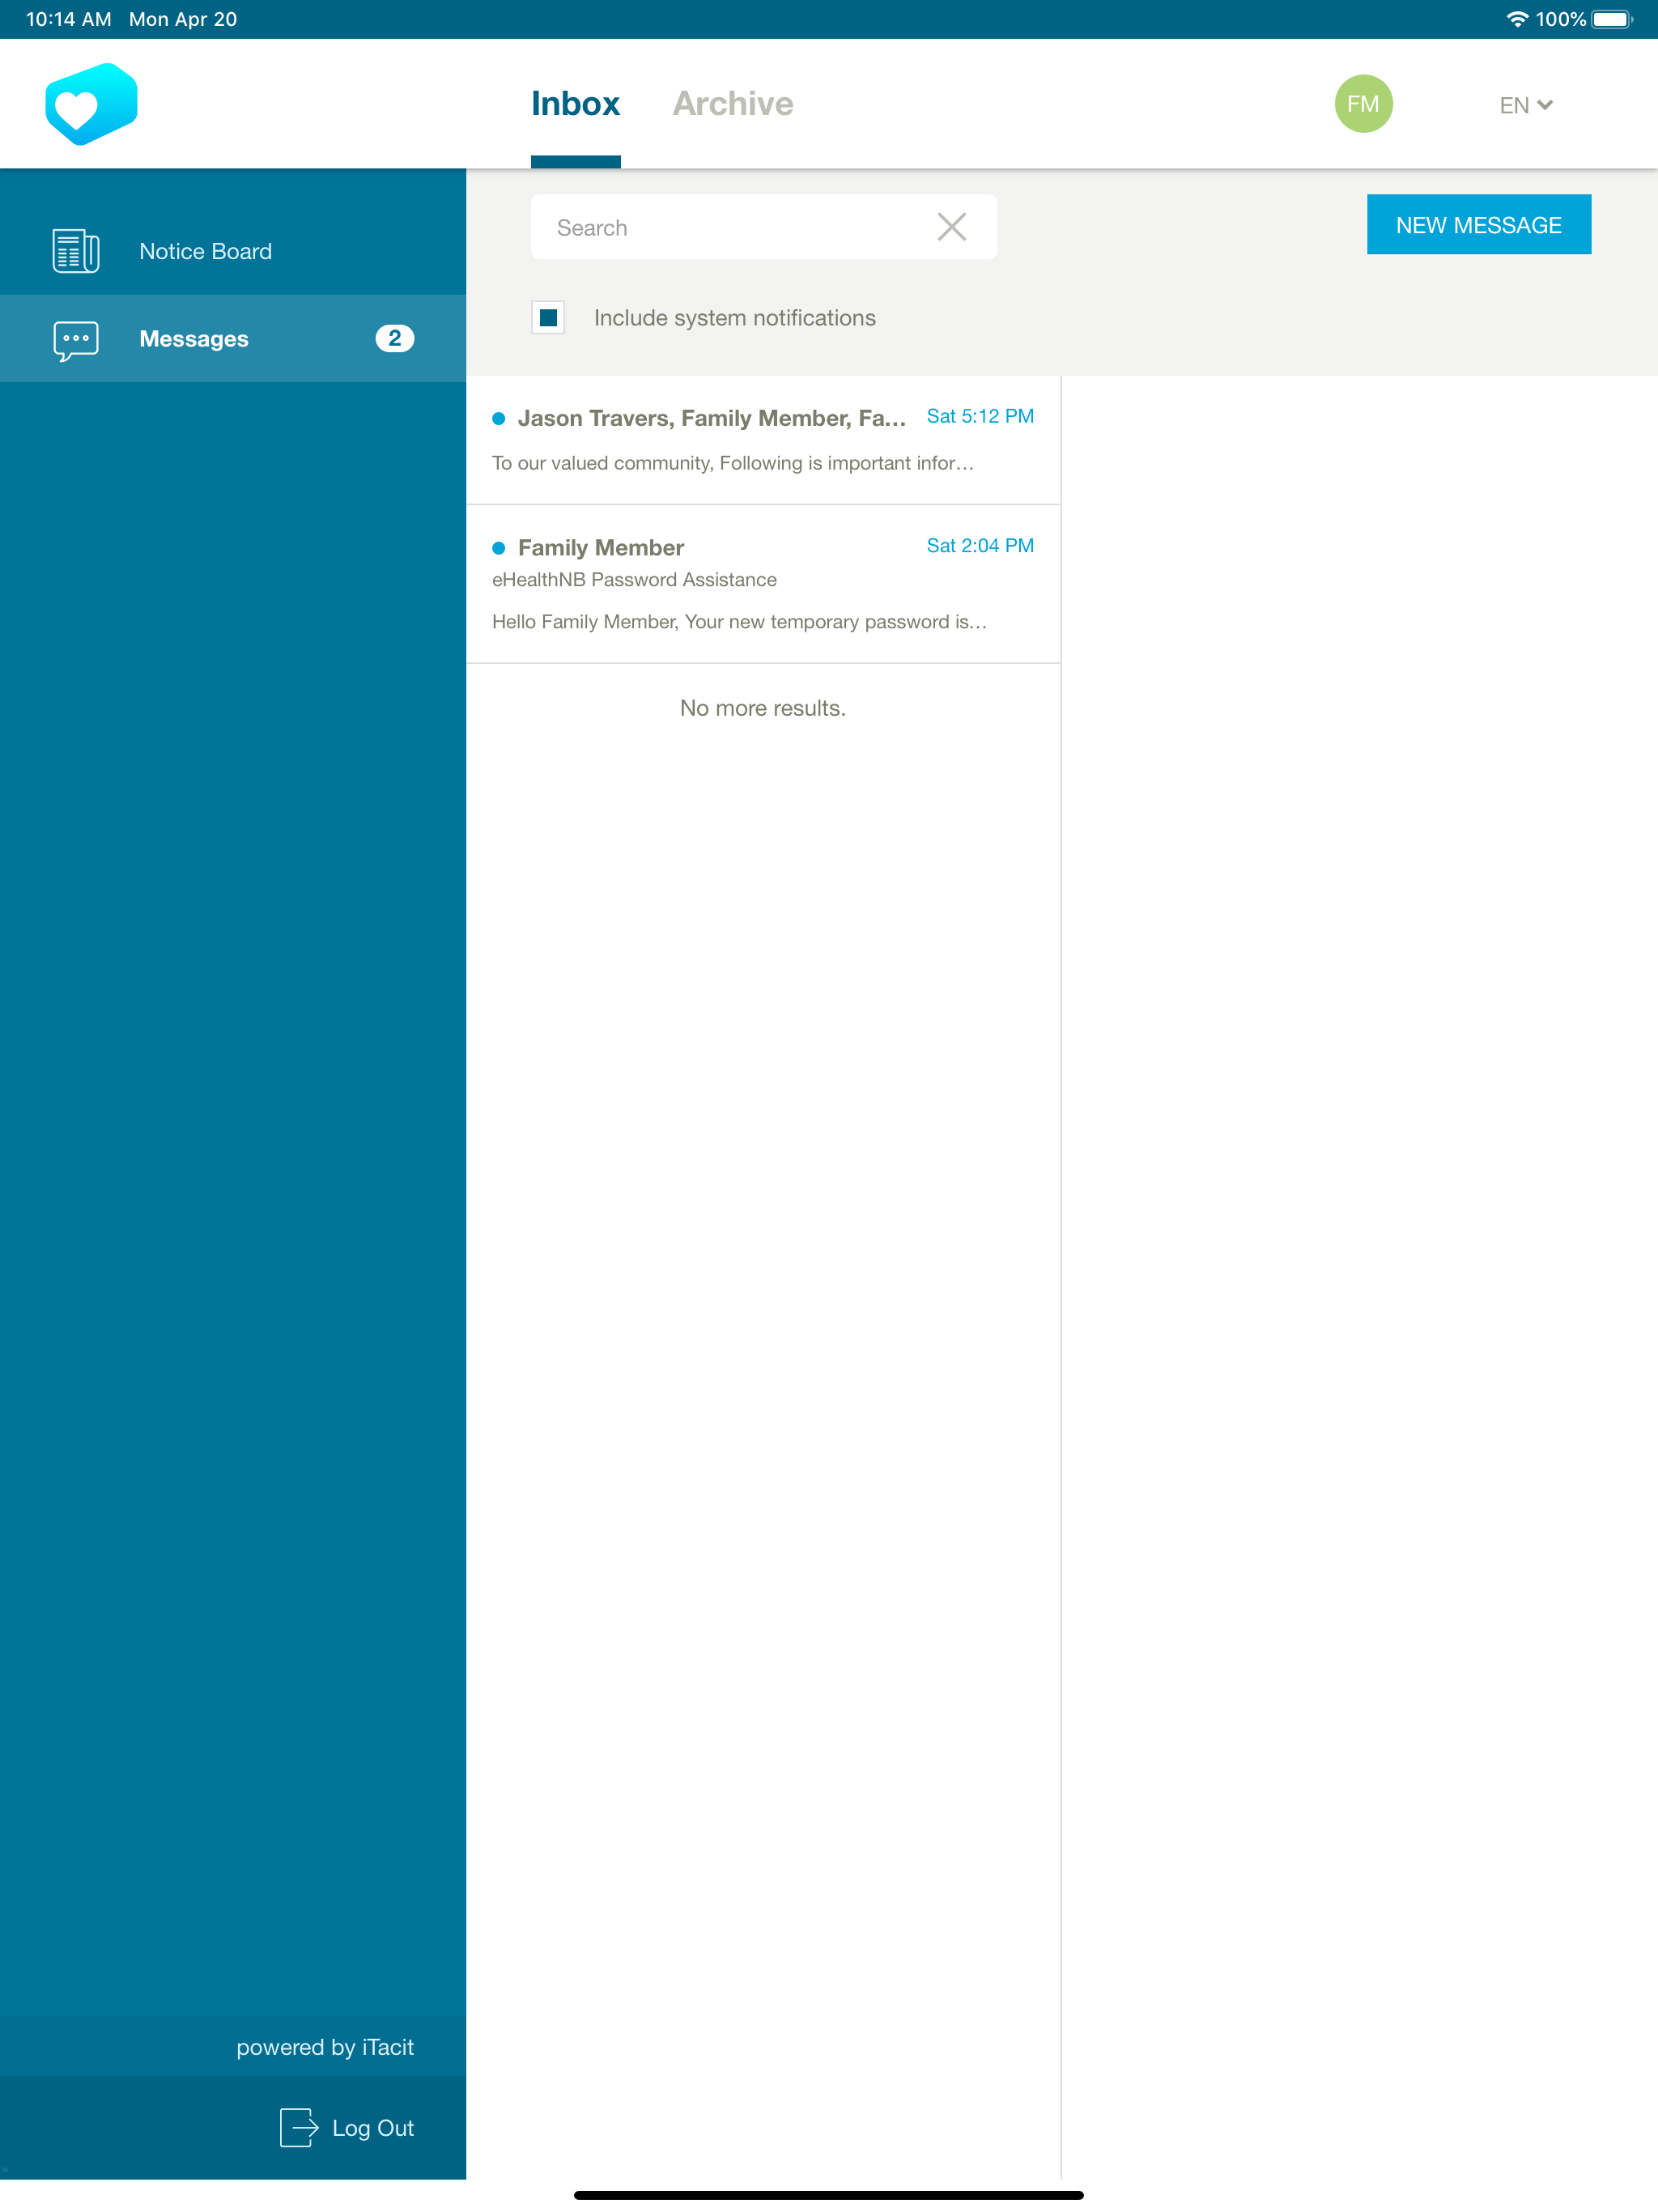
Task: Open the Jason Travers message thread
Action: [x=763, y=440]
